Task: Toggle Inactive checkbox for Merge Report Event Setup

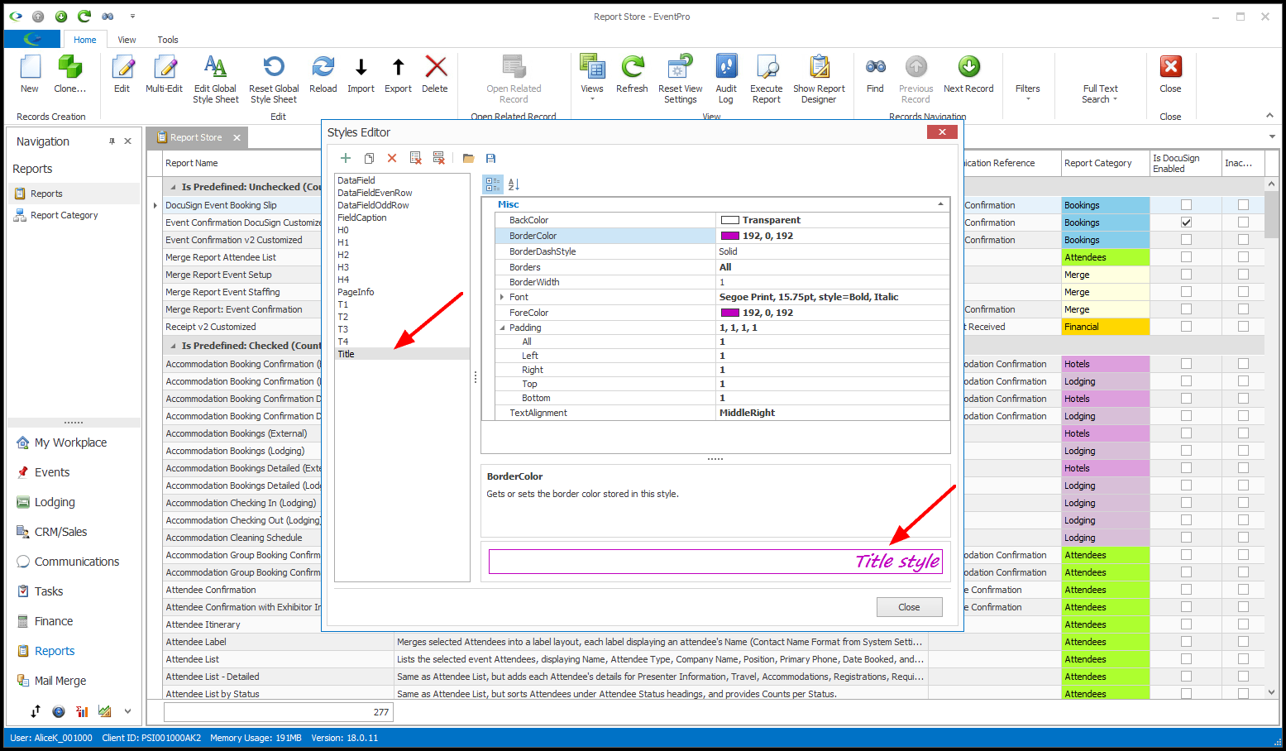Action: (1243, 275)
